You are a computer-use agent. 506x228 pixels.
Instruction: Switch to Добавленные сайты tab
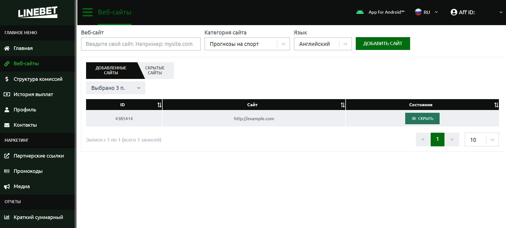tap(113, 70)
